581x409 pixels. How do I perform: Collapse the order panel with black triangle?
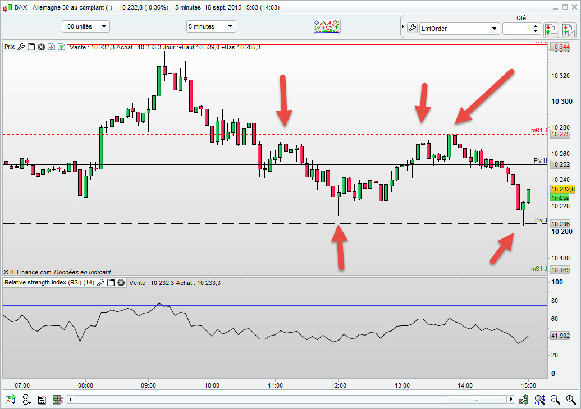coord(403,27)
